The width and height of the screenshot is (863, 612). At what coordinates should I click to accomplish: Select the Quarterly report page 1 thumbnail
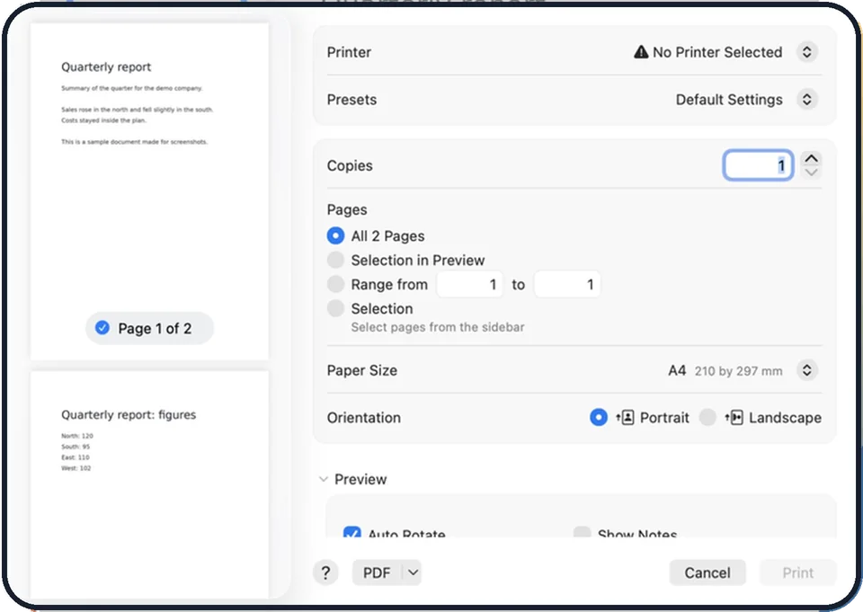[x=150, y=191]
